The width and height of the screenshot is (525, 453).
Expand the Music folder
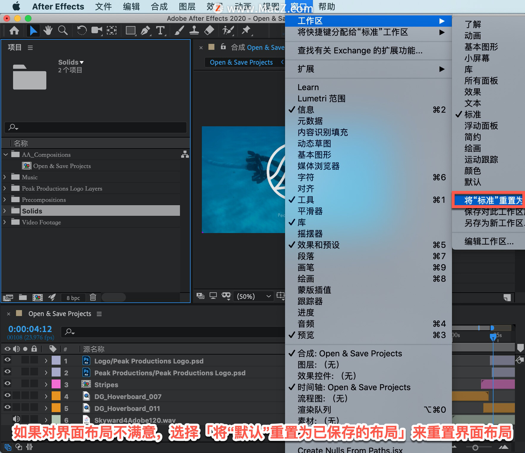click(x=5, y=177)
